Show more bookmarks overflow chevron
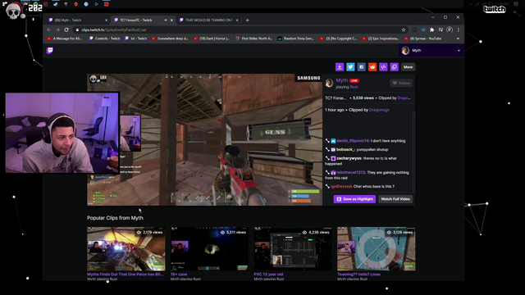Image resolution: width=525 pixels, height=295 pixels. coord(458,39)
